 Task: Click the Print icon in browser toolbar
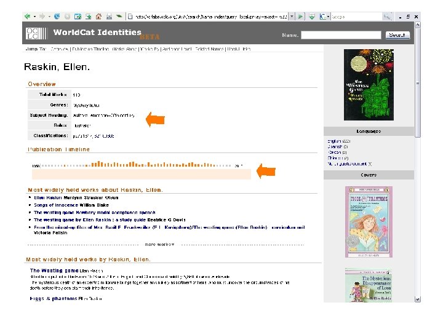click(109, 17)
